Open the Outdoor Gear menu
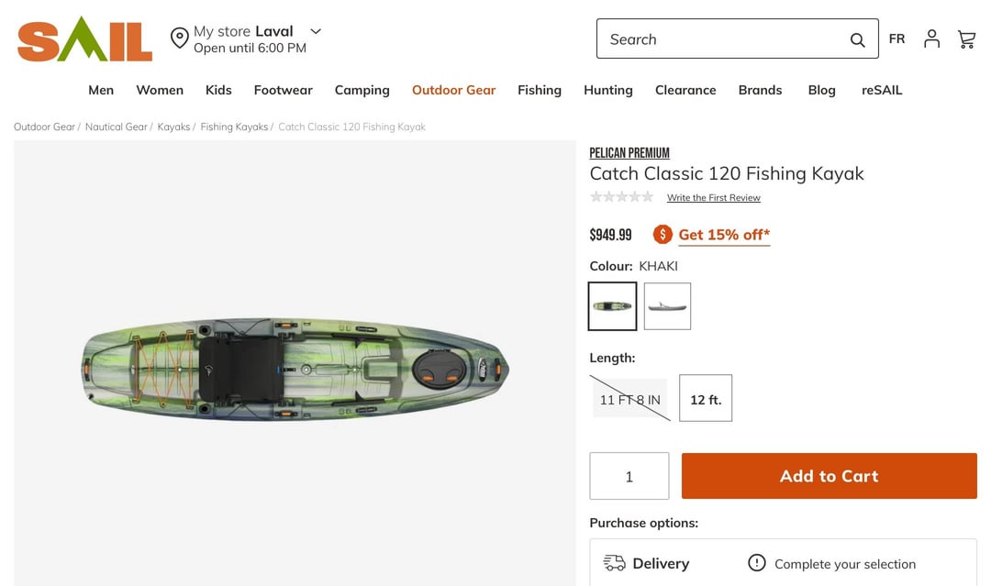The width and height of the screenshot is (991, 586). point(453,90)
